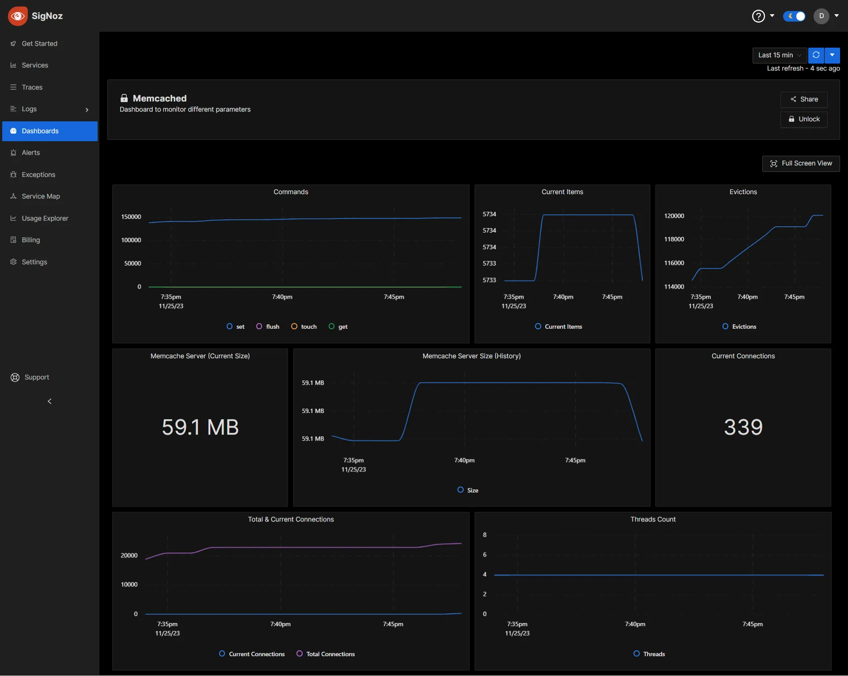This screenshot has height=676, width=848.
Task: Toggle Current Connections legend entry
Action: pos(252,654)
